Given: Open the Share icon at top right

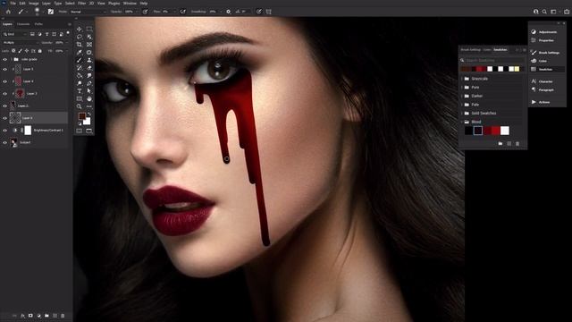Looking at the screenshot, I should point(567,12).
